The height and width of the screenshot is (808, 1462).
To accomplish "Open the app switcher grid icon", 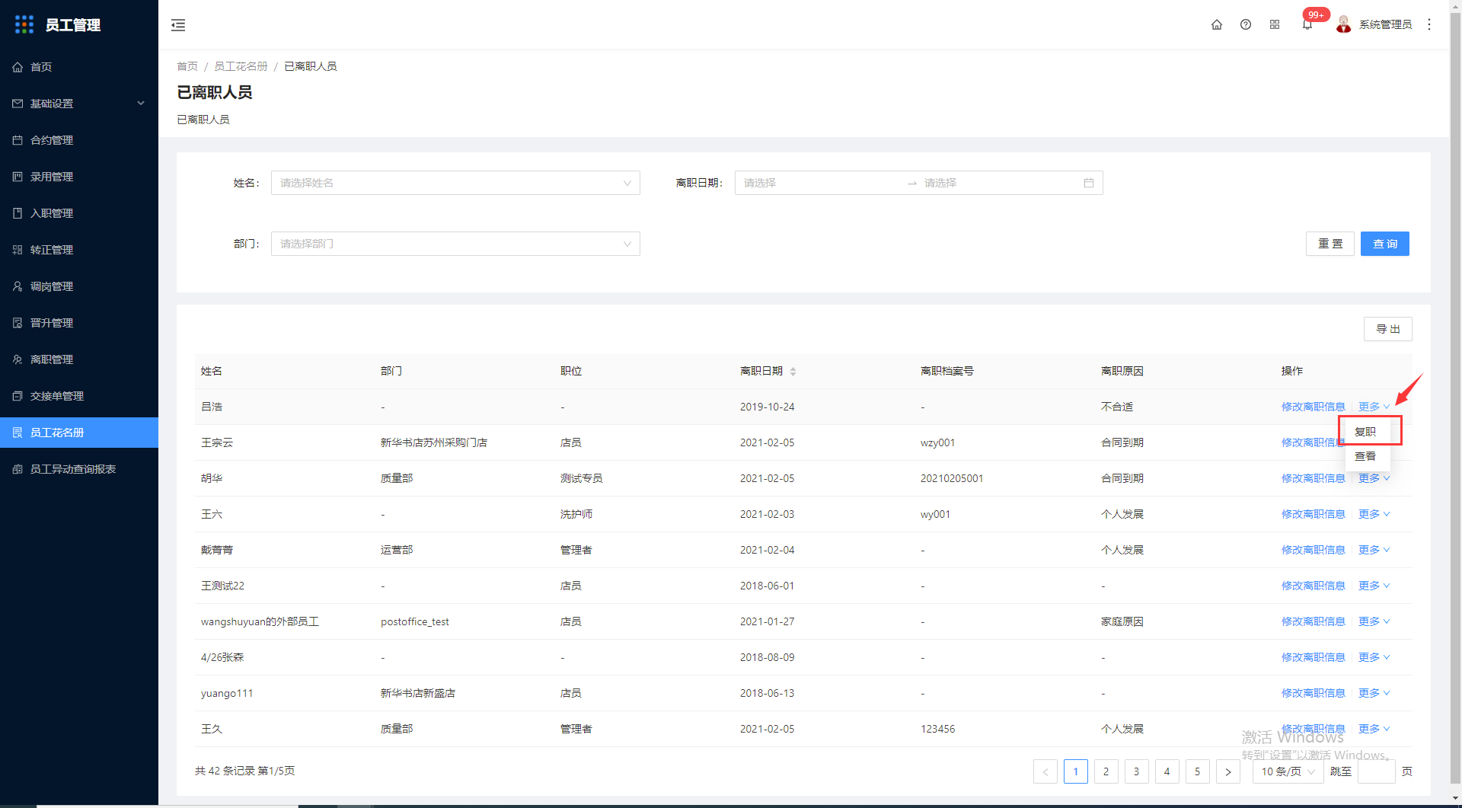I will click(1275, 24).
